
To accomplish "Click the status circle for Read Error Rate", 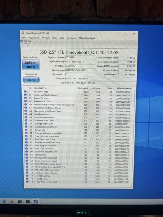I will pos(25,91).
